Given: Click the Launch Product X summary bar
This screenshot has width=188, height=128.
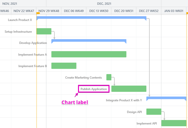Looking at the screenshot, I should [91, 18].
